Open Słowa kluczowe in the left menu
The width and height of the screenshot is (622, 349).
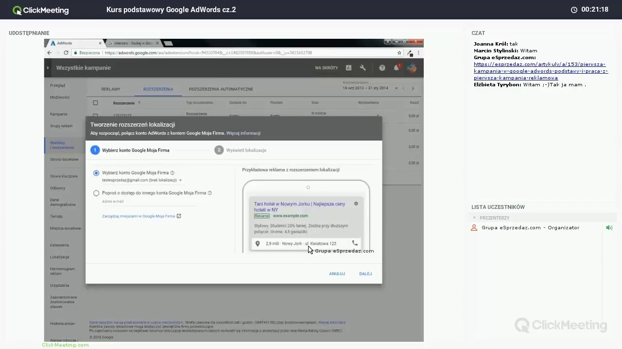click(64, 176)
